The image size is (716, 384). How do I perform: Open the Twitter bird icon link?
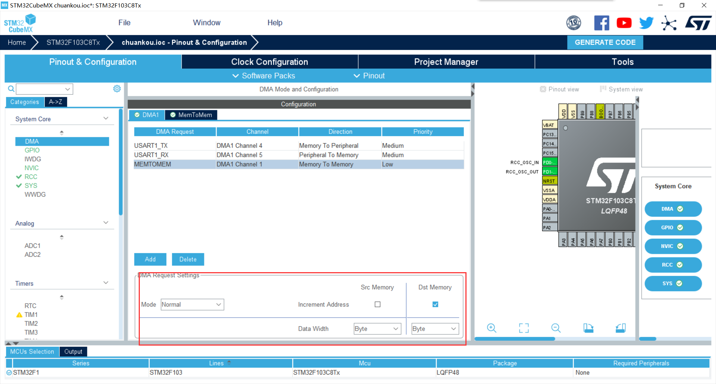pyautogui.click(x=646, y=23)
